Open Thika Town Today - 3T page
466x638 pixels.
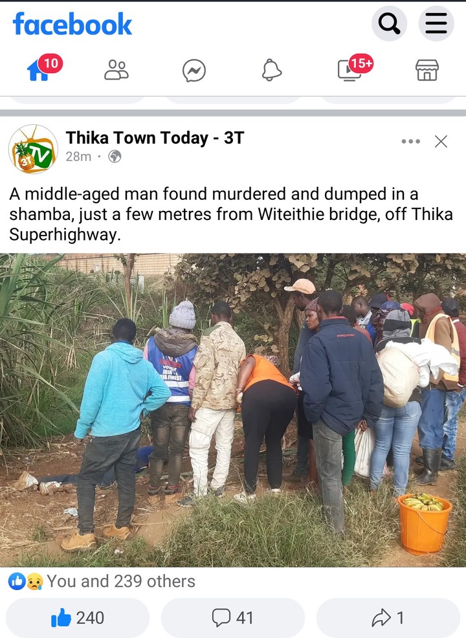[155, 138]
